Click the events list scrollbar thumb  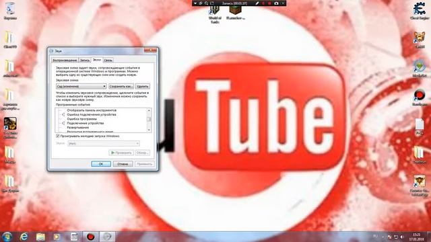pyautogui.click(x=149, y=119)
